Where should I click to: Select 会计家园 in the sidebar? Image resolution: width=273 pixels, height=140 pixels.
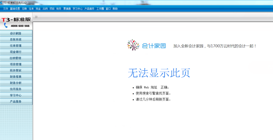click(16, 33)
